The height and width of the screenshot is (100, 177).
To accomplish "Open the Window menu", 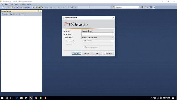I will coord(23,4).
